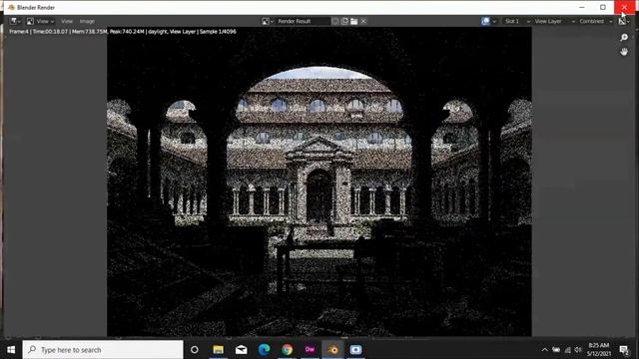Click the network icon in system tray
Screen dimensions: 639x359
click(x=567, y=350)
